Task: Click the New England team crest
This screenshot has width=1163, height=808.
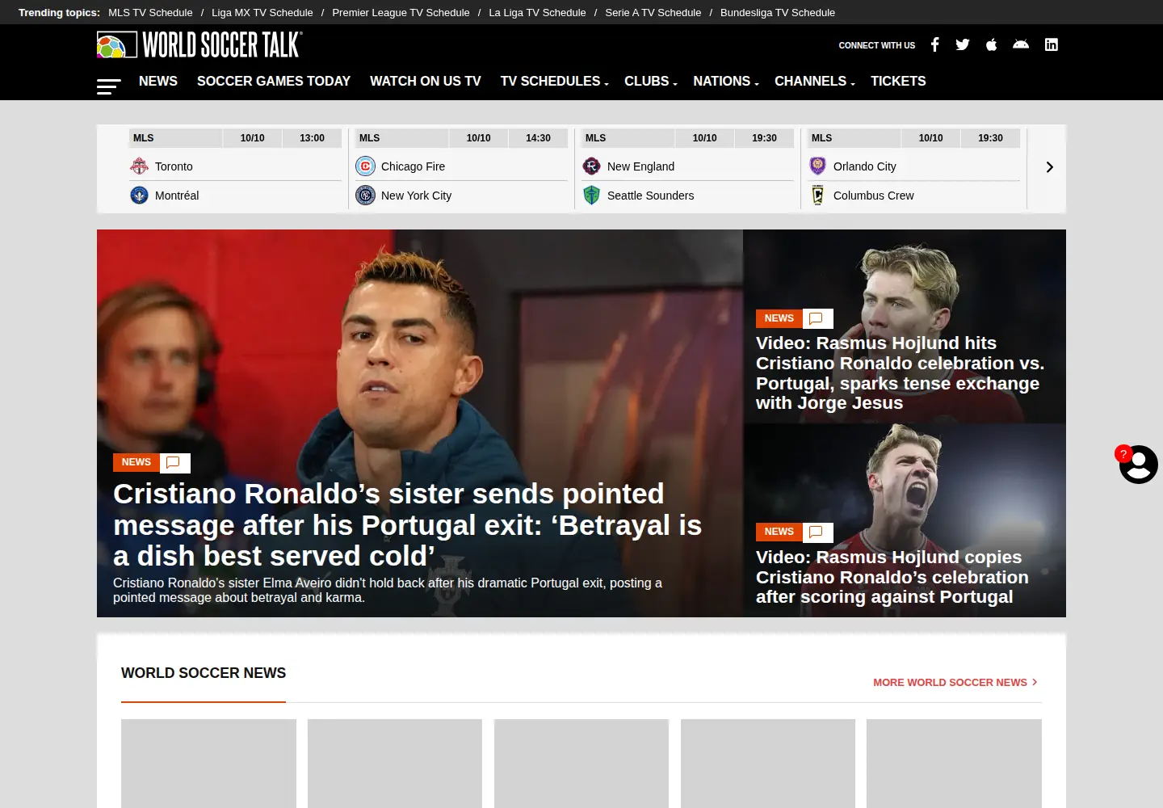Action: tap(592, 166)
